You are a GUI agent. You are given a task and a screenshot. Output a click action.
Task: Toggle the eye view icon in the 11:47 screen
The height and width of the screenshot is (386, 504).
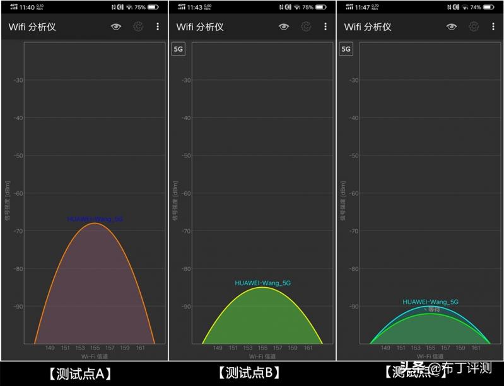(451, 27)
